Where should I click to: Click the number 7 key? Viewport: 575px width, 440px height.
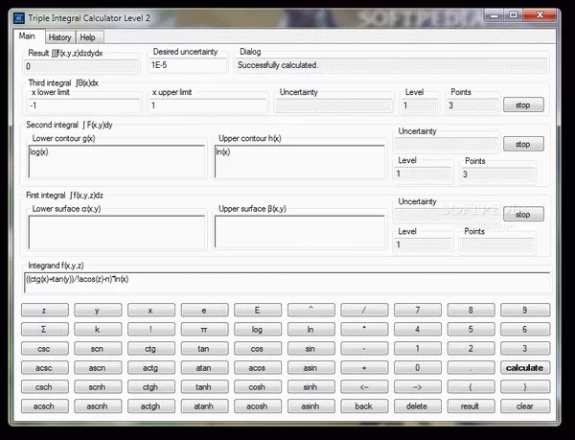tap(417, 311)
